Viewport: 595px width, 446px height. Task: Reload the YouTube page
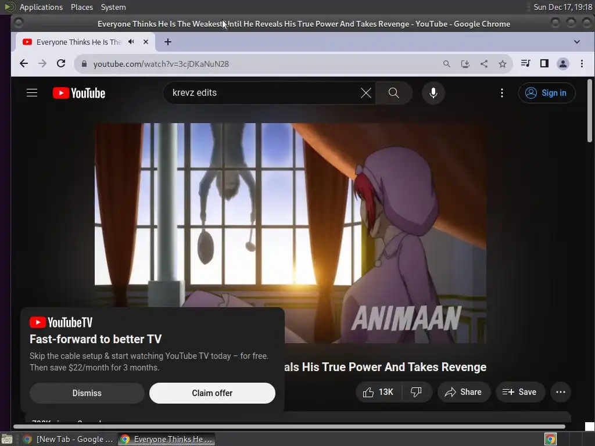[x=60, y=64]
